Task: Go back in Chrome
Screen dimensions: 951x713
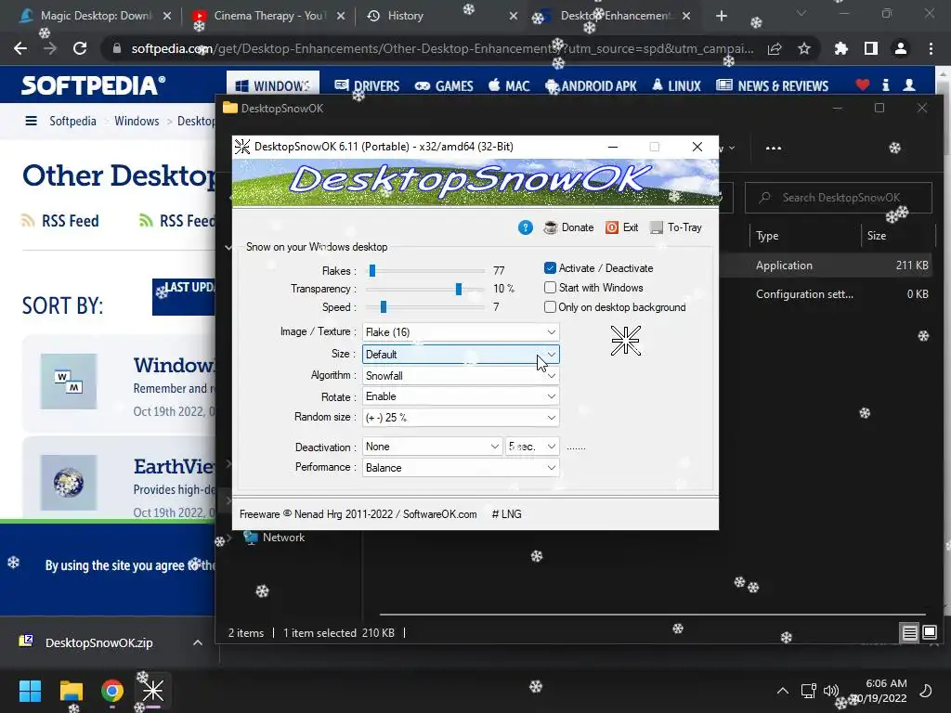Action: (x=20, y=48)
